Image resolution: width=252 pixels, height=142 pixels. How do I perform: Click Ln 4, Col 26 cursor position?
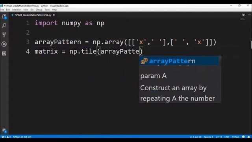(195, 137)
